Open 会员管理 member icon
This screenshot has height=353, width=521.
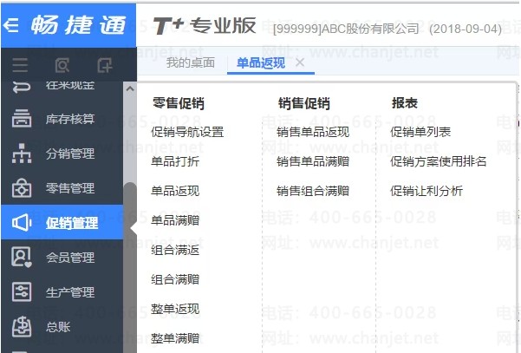pyautogui.click(x=22, y=257)
